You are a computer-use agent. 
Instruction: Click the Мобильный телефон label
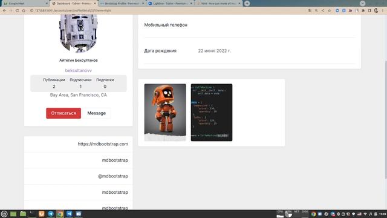(x=166, y=25)
